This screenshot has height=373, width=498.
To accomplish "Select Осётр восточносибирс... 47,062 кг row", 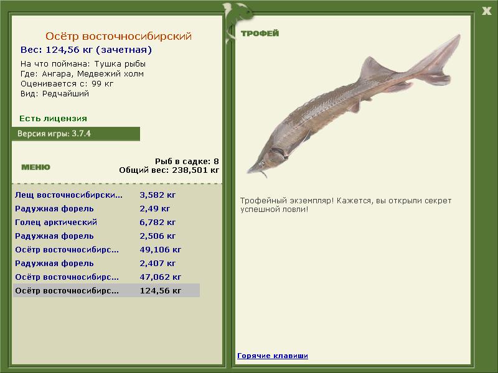I will [x=106, y=277].
